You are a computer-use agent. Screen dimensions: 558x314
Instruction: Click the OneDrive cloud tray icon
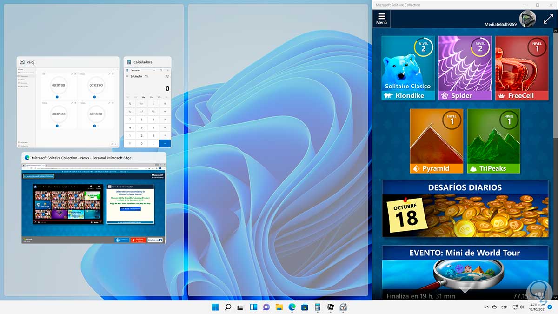pos(495,307)
